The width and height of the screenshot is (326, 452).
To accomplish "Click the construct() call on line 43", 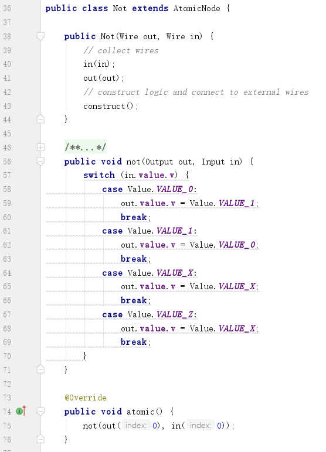I will coord(111,106).
